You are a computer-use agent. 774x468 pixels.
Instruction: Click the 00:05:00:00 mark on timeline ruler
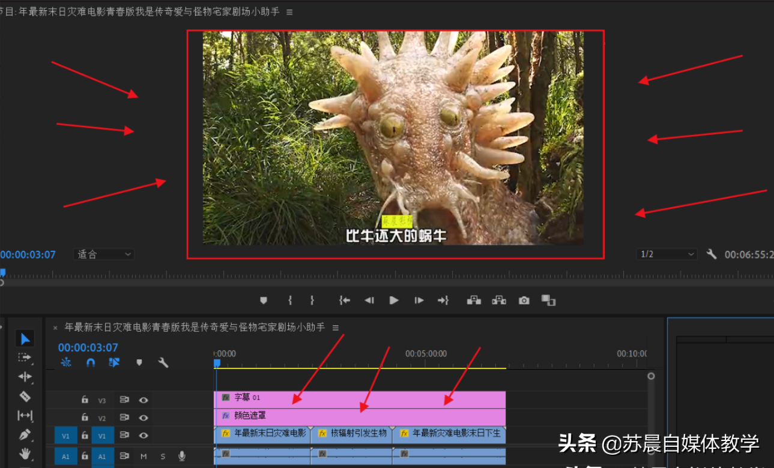click(426, 354)
